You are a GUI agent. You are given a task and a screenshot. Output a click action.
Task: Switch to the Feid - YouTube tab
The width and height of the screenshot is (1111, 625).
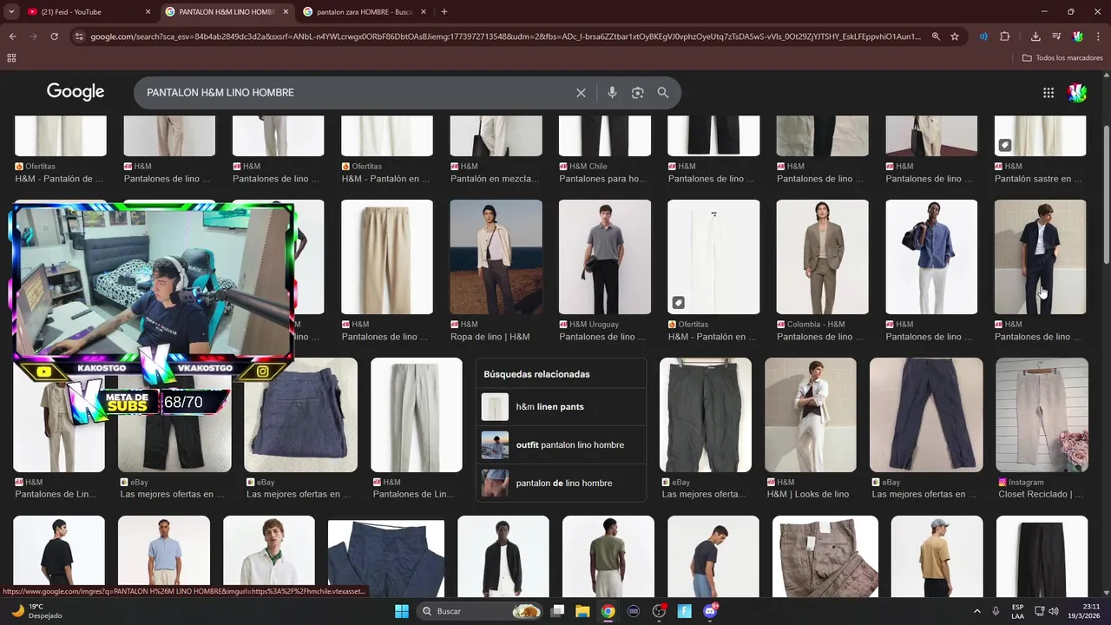[x=85, y=12]
